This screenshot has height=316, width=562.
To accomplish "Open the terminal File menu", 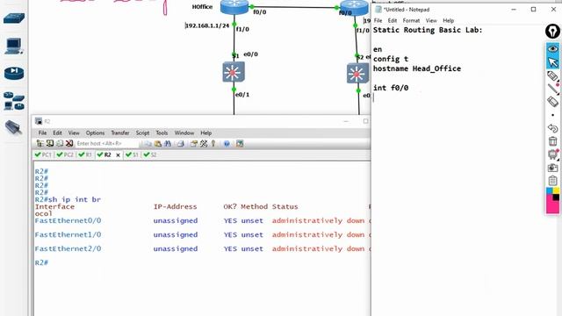I will 42,133.
